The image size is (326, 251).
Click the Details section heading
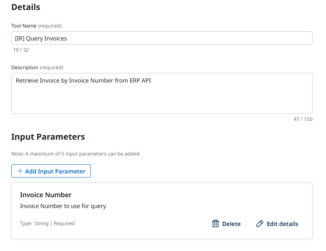(26, 7)
